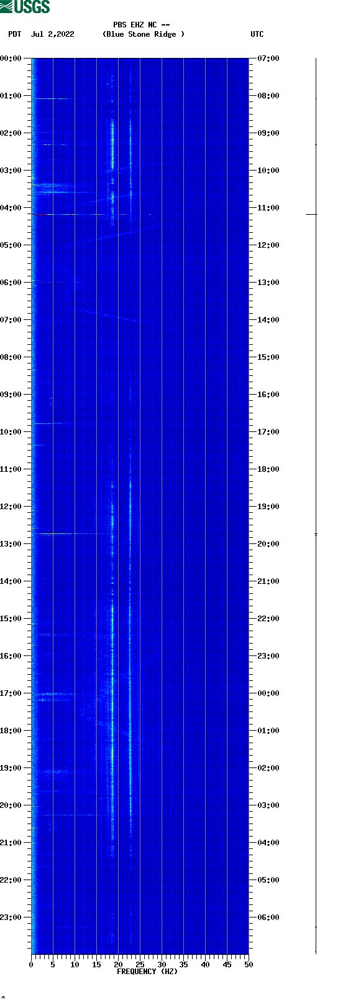Click the USGS logo
This screenshot has width=343, height=1004.
tap(25, 7)
